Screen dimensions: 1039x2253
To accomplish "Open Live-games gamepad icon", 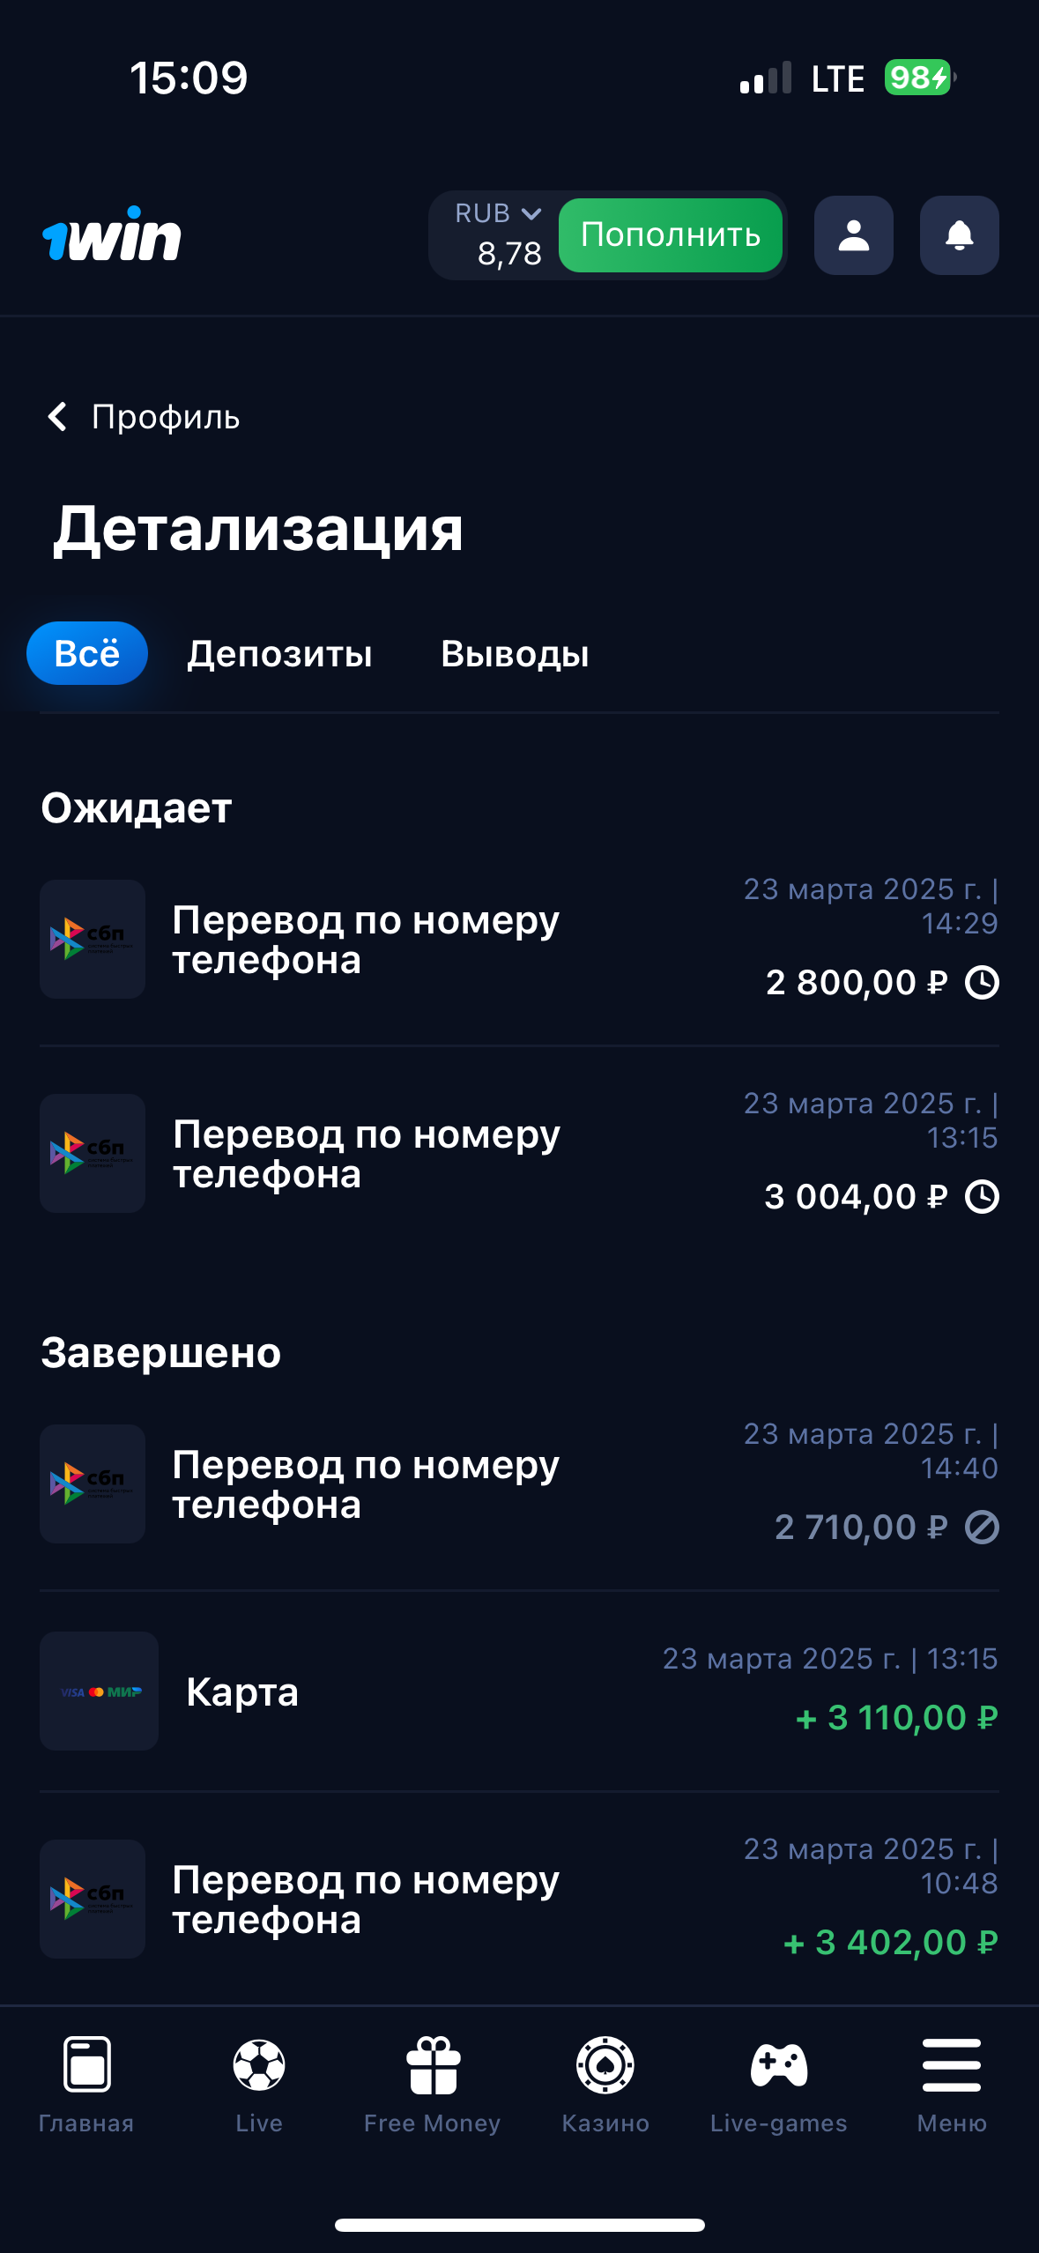I will (x=778, y=2065).
